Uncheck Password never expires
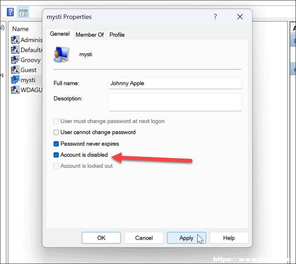 tap(56, 144)
